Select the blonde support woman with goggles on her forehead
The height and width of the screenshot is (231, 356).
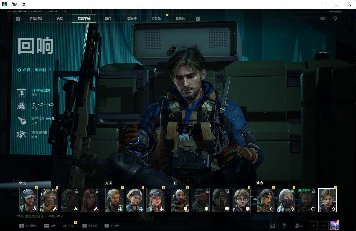(x=135, y=200)
